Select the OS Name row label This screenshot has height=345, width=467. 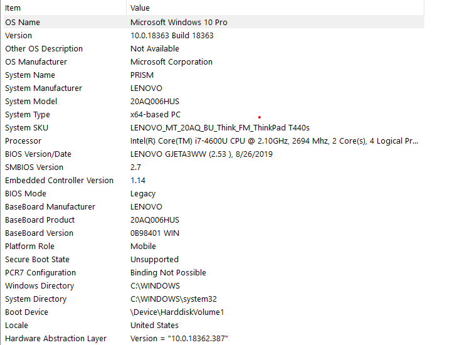(23, 23)
